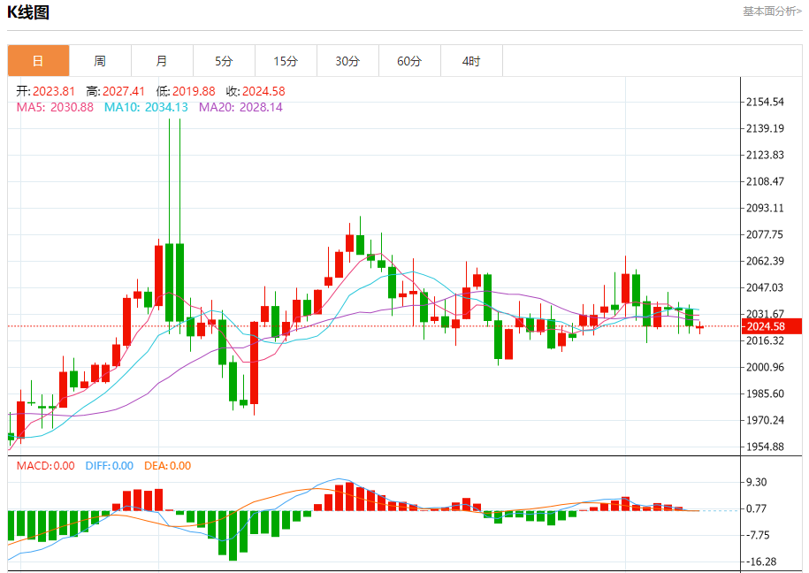Click the last small red candlestick

699,327
